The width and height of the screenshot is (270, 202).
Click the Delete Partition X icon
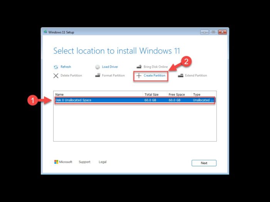pos(56,75)
